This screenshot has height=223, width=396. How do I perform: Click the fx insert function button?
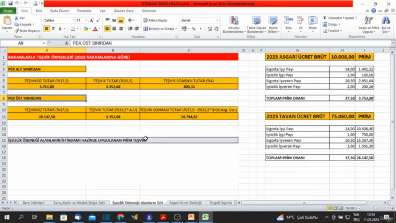click(66, 43)
